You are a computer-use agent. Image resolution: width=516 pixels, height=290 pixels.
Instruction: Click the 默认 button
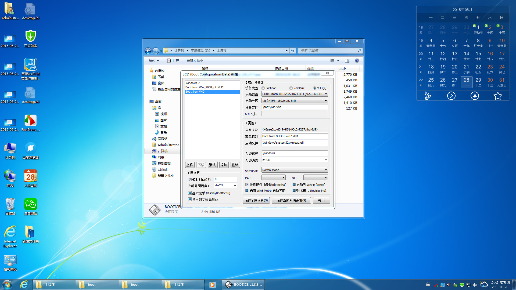pos(212,165)
